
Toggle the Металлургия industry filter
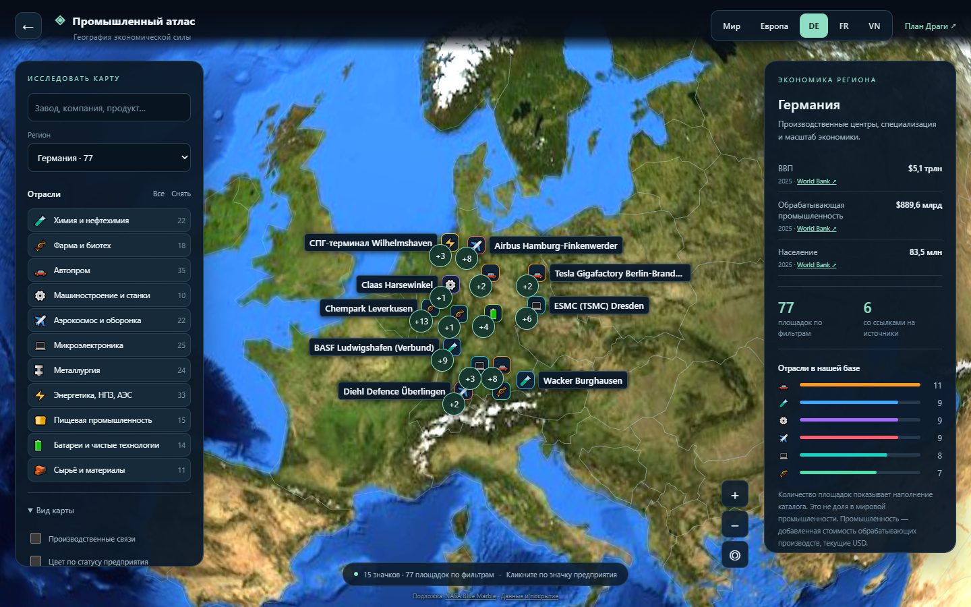tap(109, 370)
